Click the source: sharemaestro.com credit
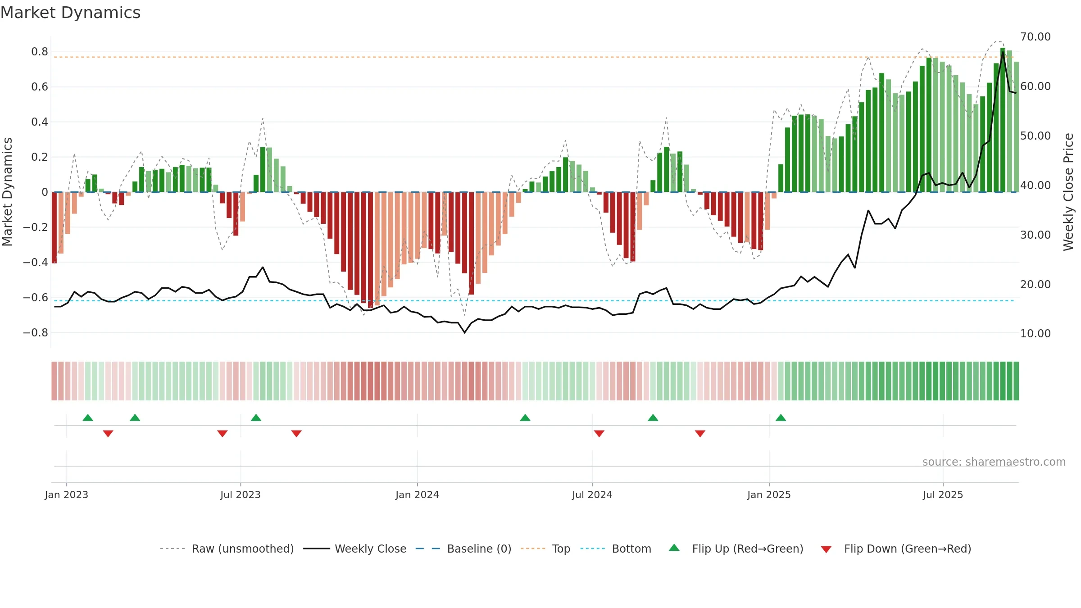The image size is (1081, 608). [x=994, y=462]
